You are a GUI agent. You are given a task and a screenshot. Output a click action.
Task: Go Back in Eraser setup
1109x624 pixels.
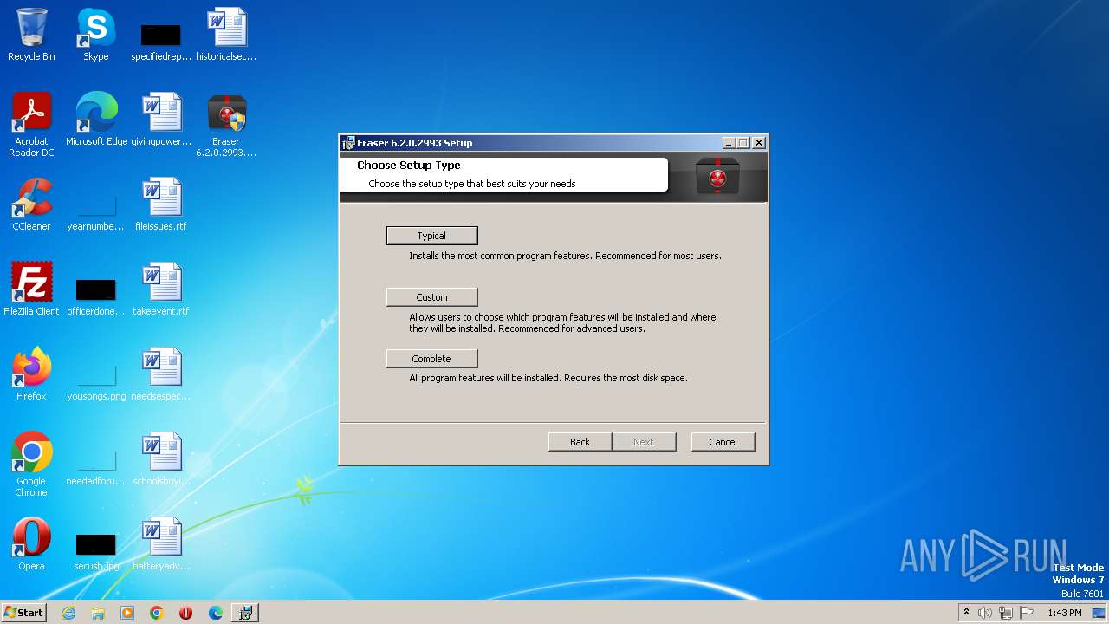tap(580, 442)
